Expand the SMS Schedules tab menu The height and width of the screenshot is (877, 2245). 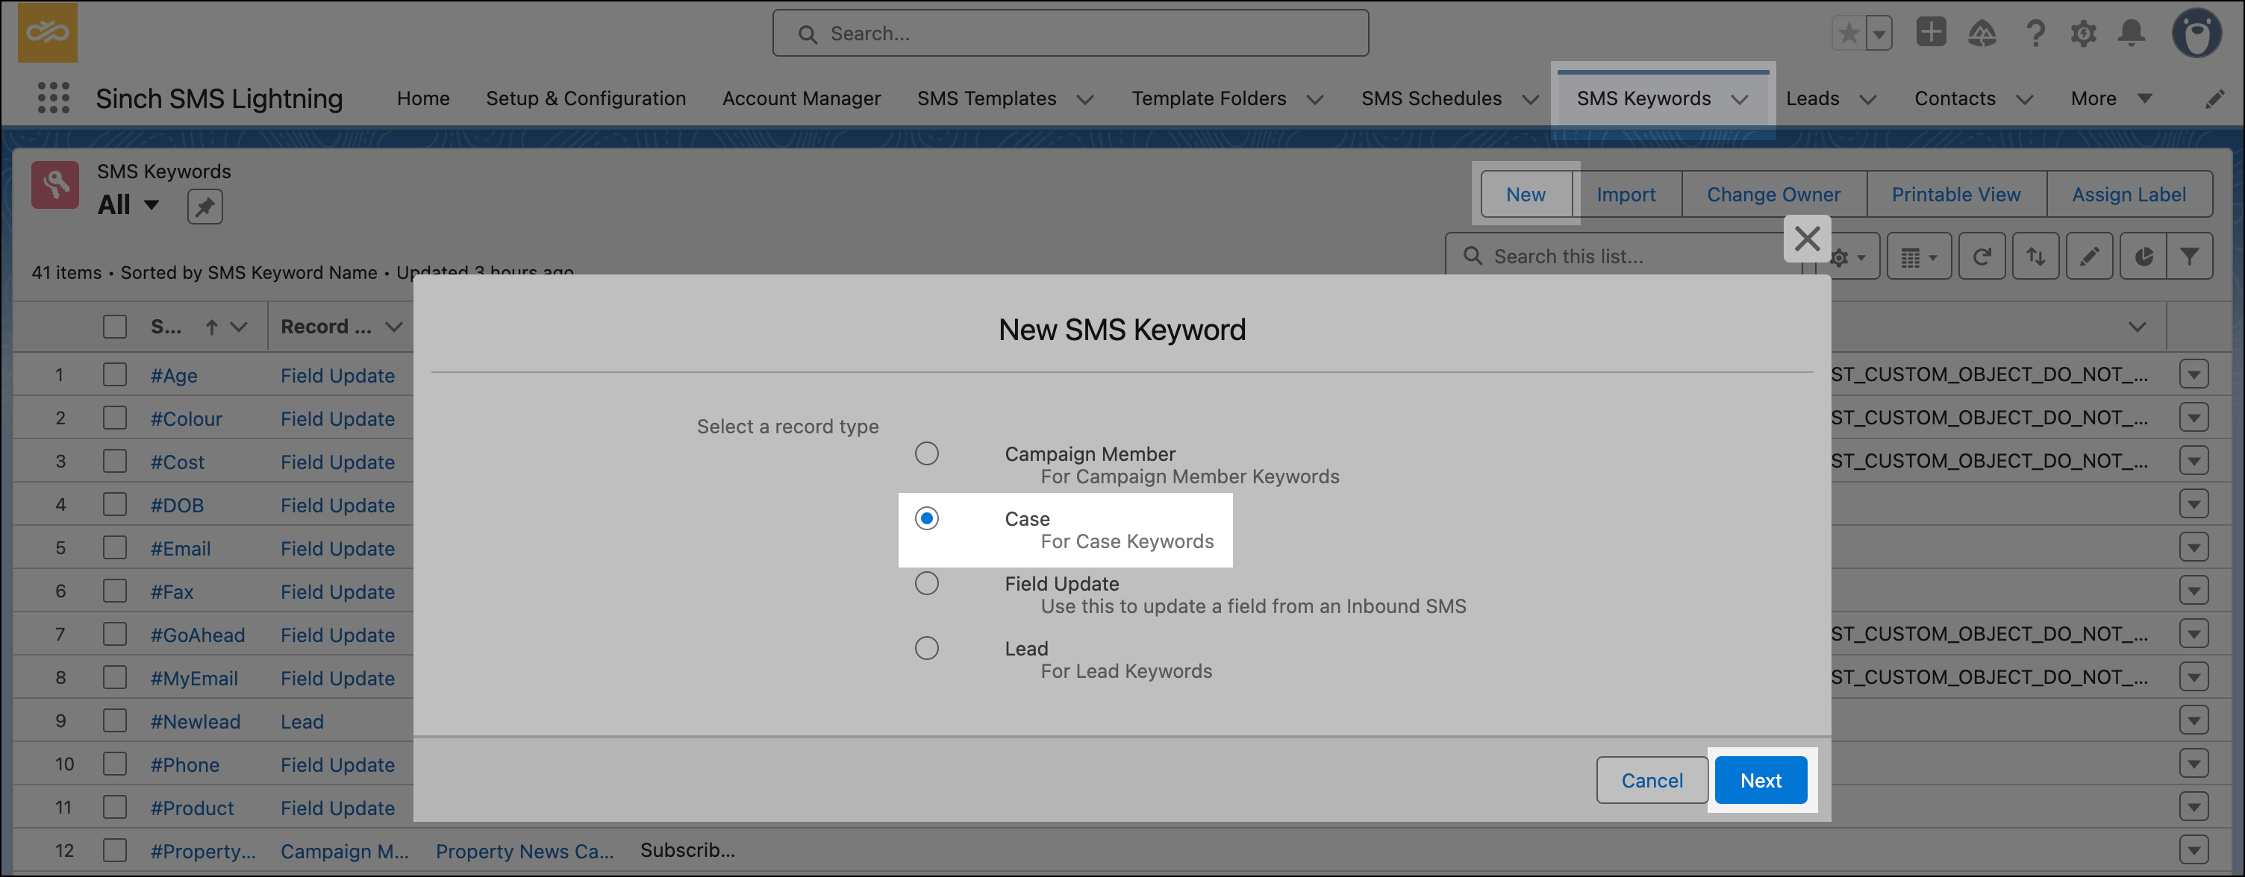(x=1530, y=99)
